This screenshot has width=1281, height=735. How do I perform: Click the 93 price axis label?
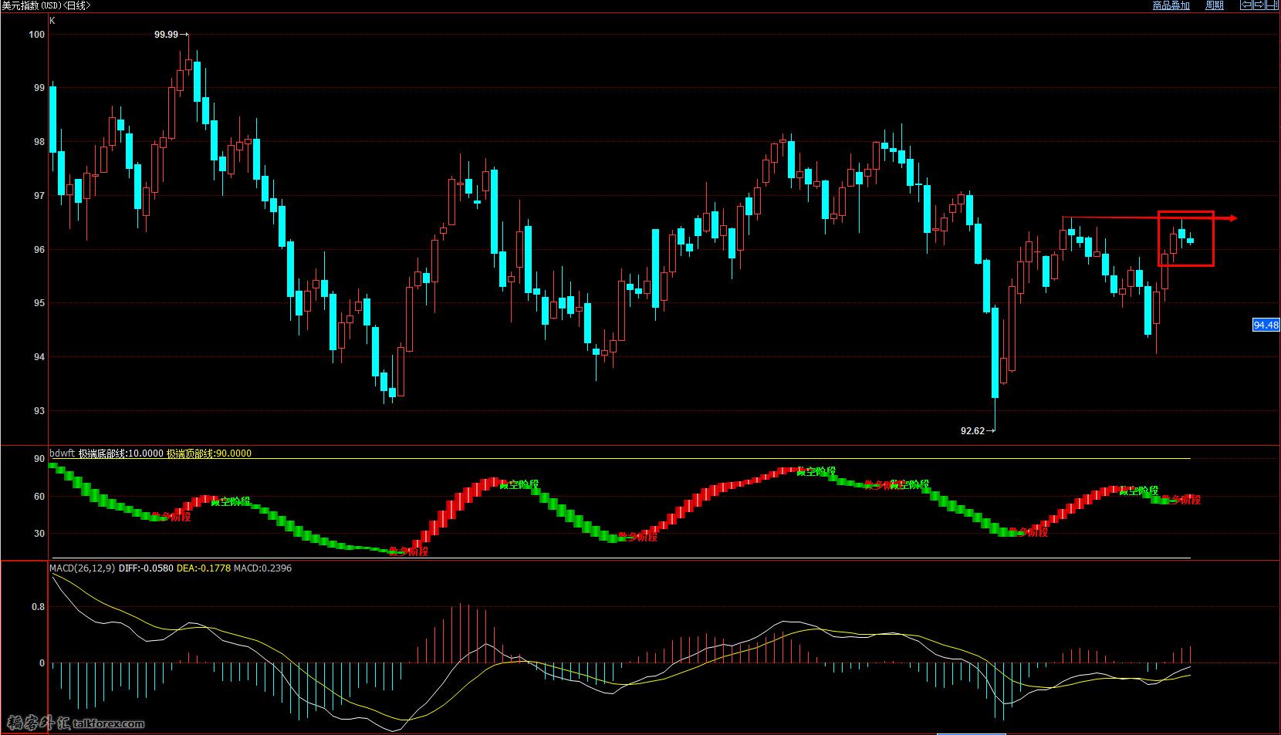(39, 411)
